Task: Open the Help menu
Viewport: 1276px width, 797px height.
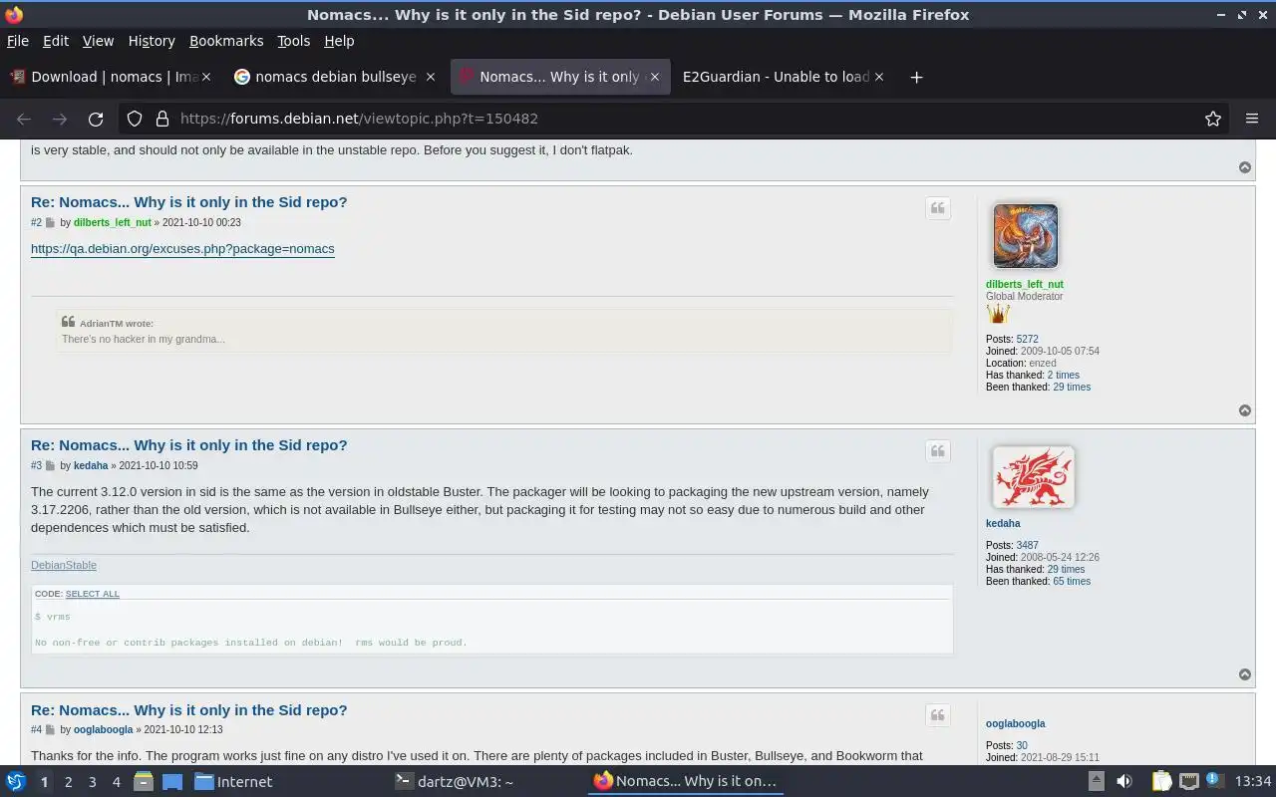Action: (339, 41)
